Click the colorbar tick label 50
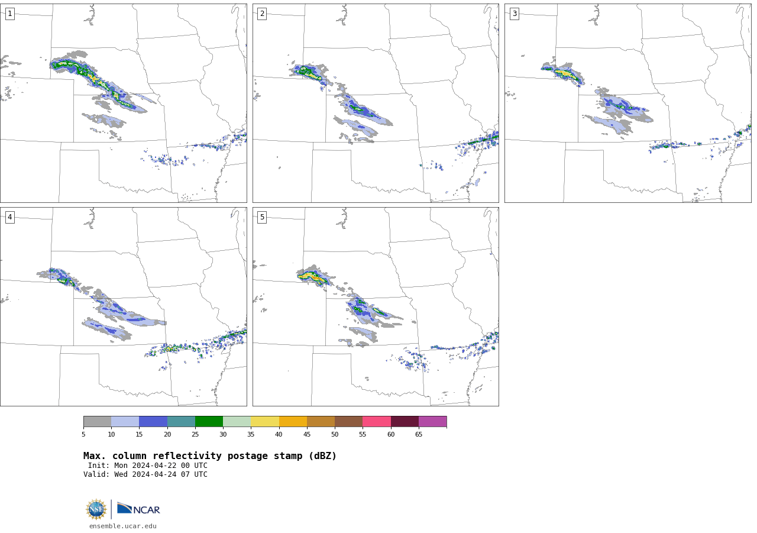The height and width of the screenshot is (533, 757). point(335,435)
